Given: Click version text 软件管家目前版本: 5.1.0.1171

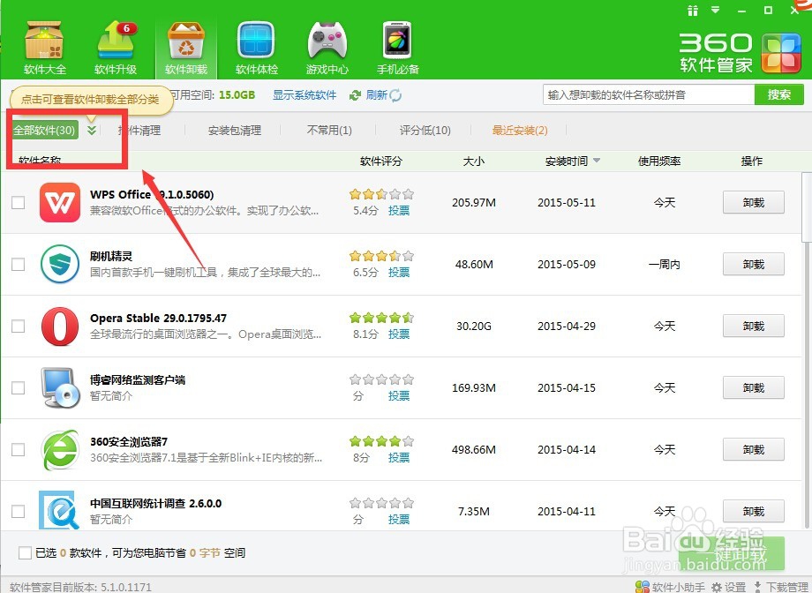Looking at the screenshot, I should (x=81, y=588).
